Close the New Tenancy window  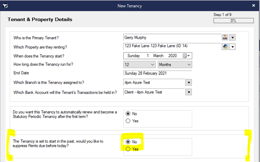click(254, 6)
